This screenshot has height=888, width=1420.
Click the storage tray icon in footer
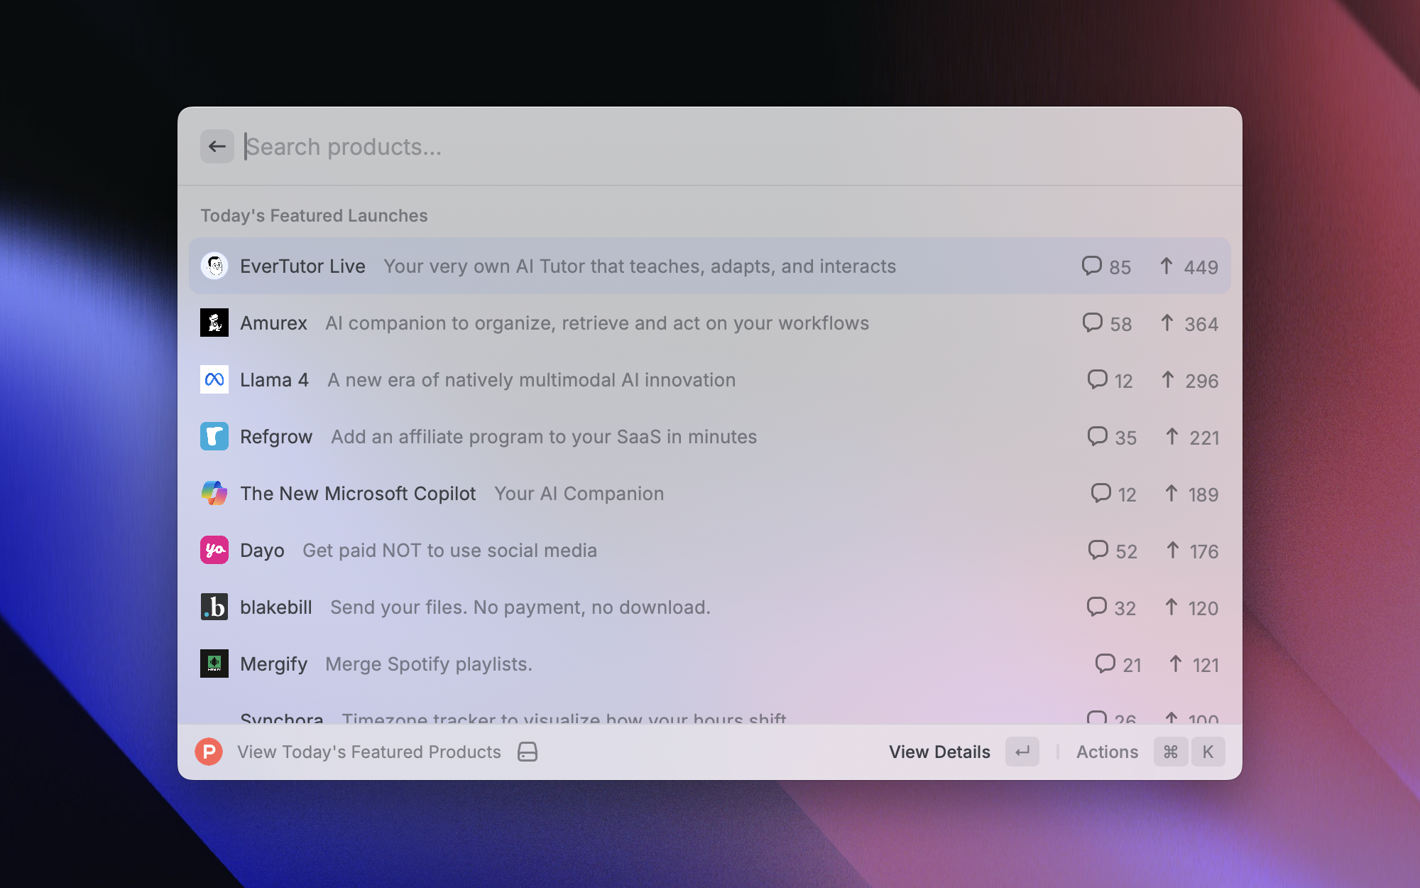click(528, 752)
